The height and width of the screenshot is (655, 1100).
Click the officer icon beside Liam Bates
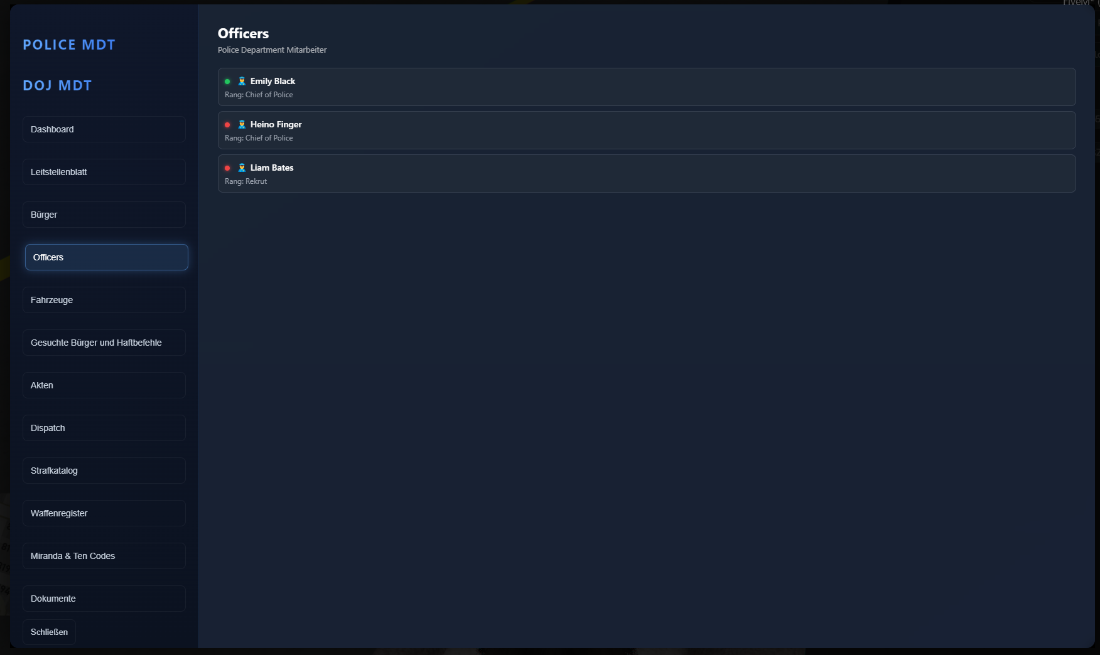[x=242, y=168]
